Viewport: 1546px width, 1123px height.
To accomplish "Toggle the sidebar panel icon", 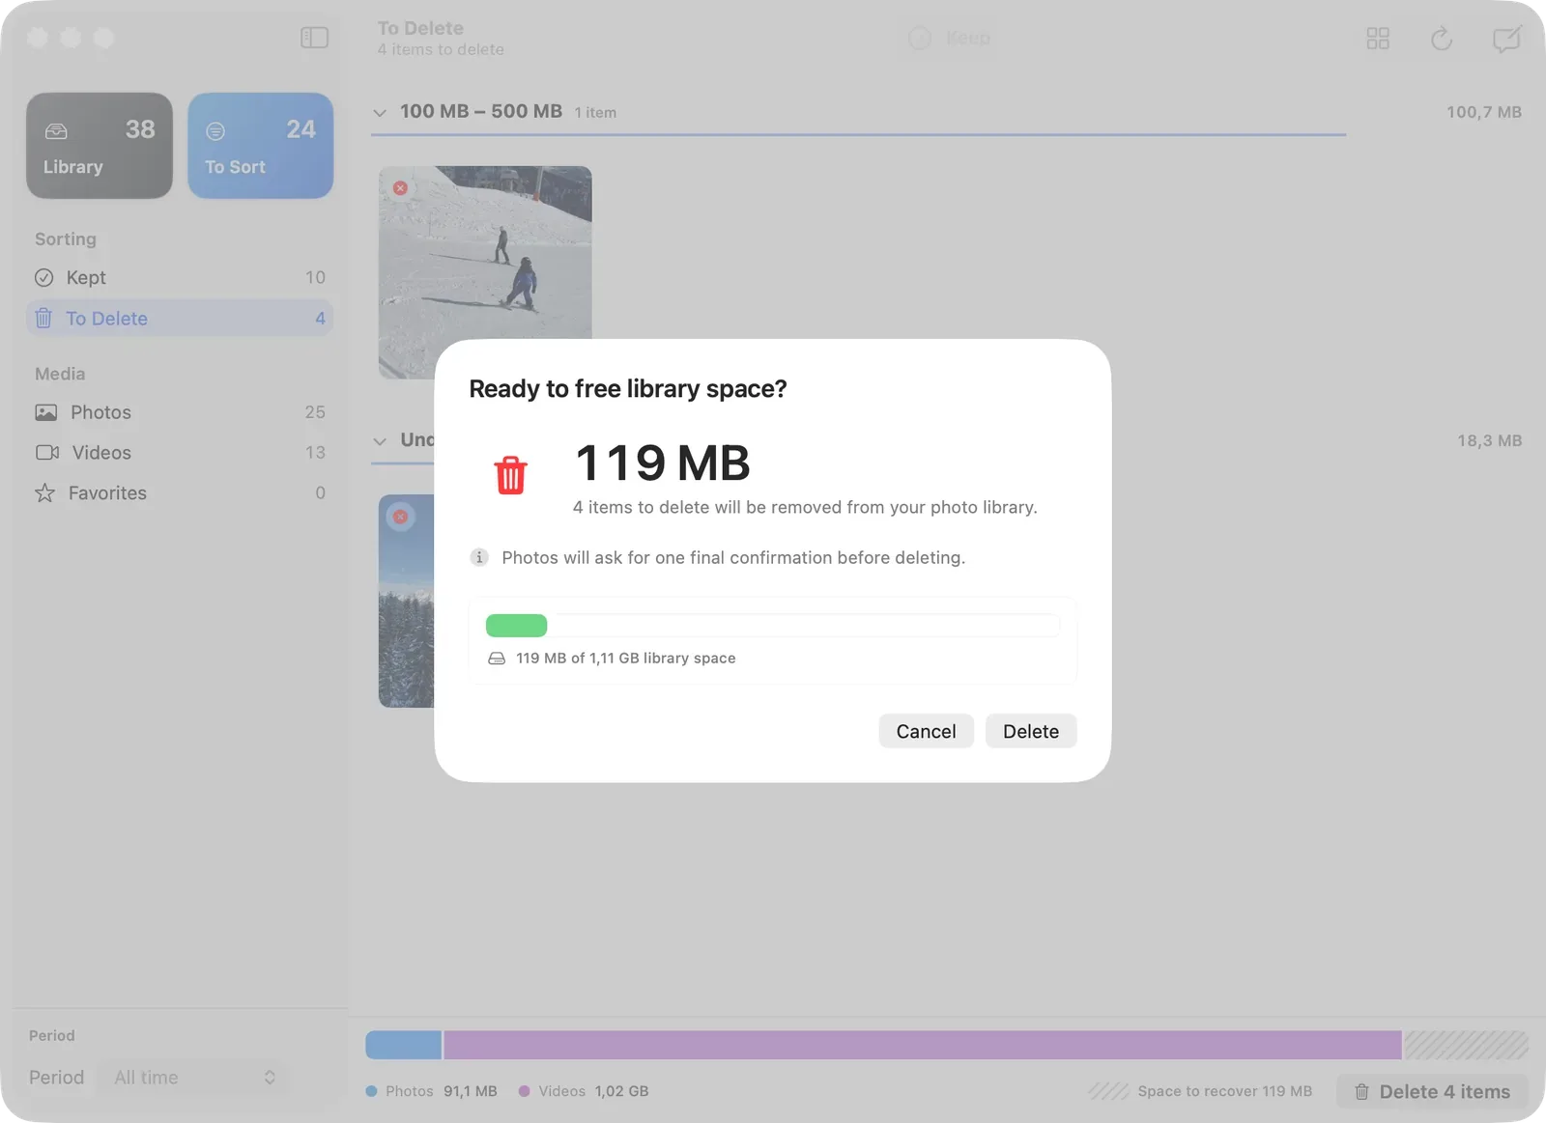I will (314, 38).
